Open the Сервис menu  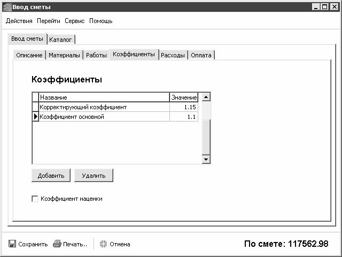pyautogui.click(x=75, y=21)
